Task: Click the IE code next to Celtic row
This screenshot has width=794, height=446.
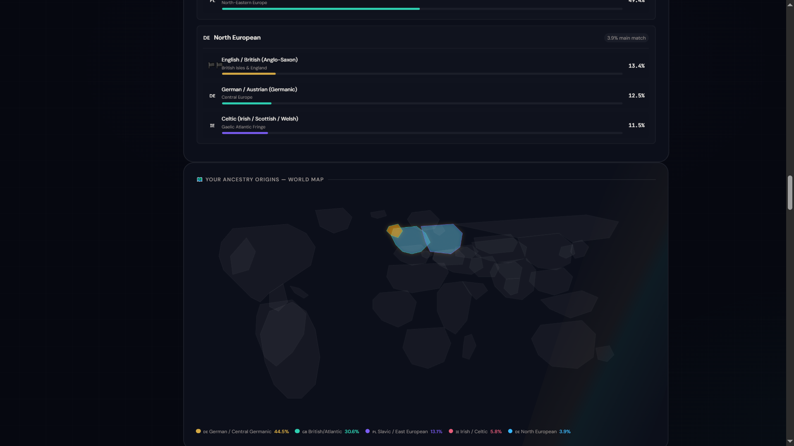Action: (x=212, y=126)
